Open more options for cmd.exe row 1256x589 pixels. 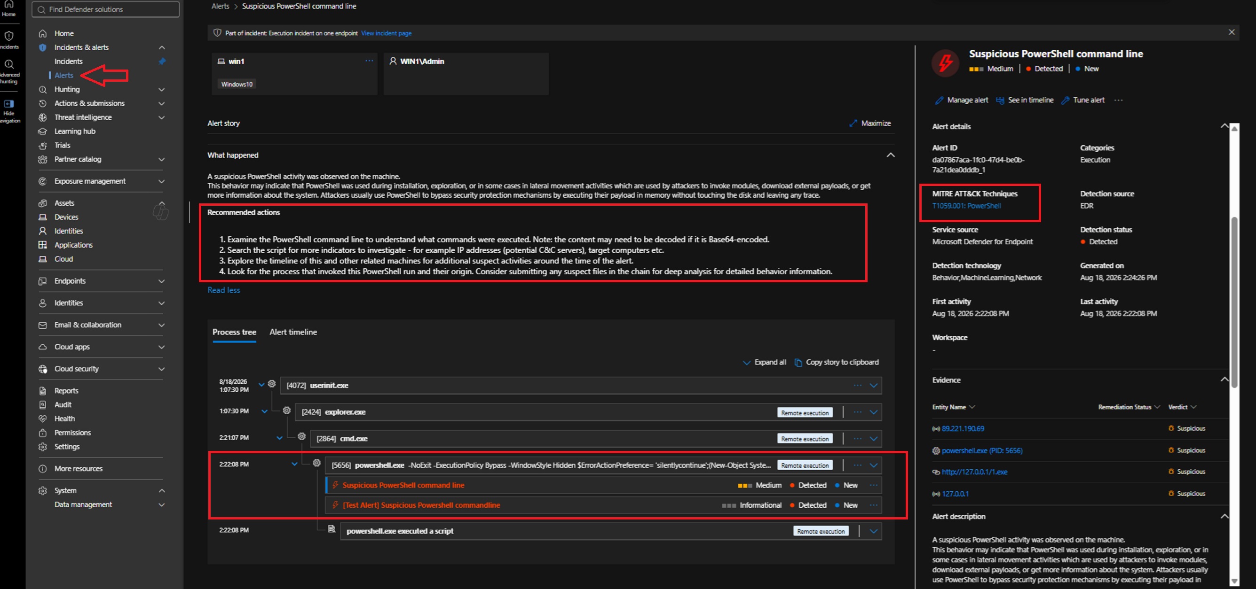click(857, 438)
